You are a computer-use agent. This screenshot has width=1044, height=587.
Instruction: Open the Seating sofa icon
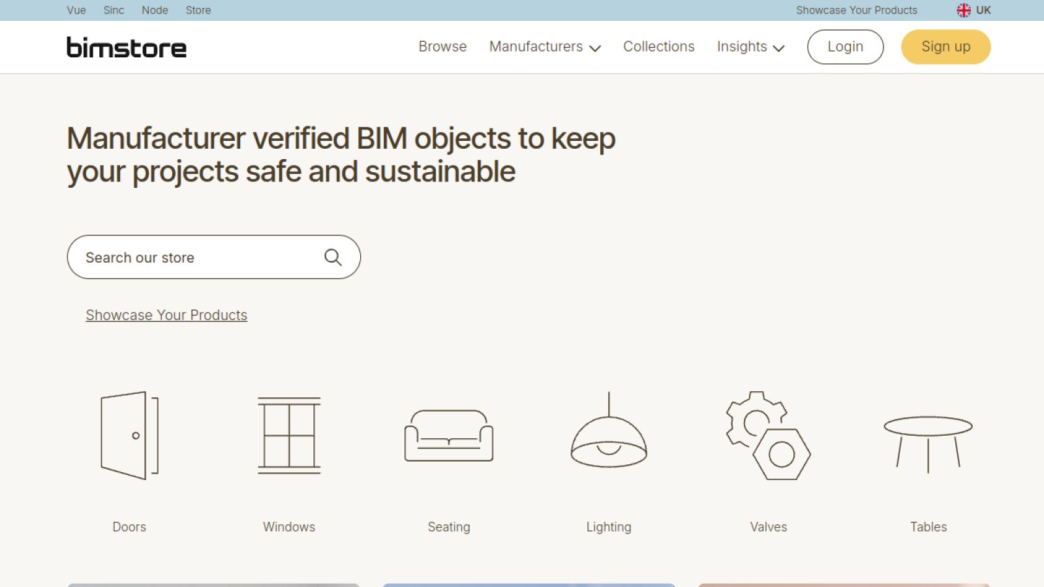(x=449, y=436)
